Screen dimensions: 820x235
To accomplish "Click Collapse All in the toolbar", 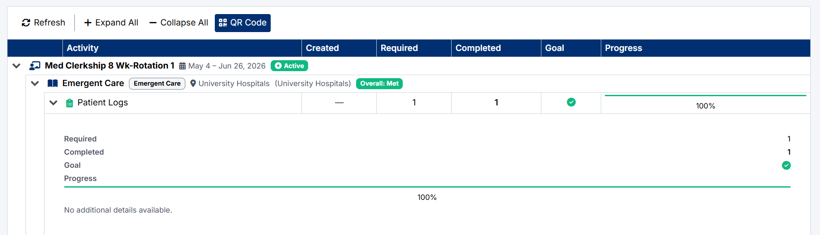I will click(x=179, y=23).
